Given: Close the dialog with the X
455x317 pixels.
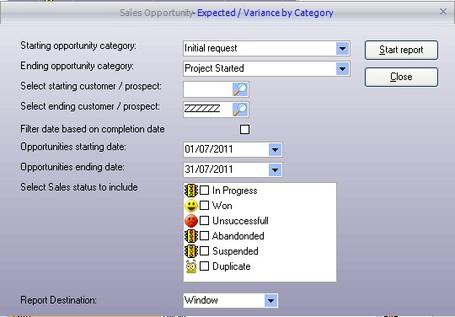Looking at the screenshot, I should [x=443, y=12].
